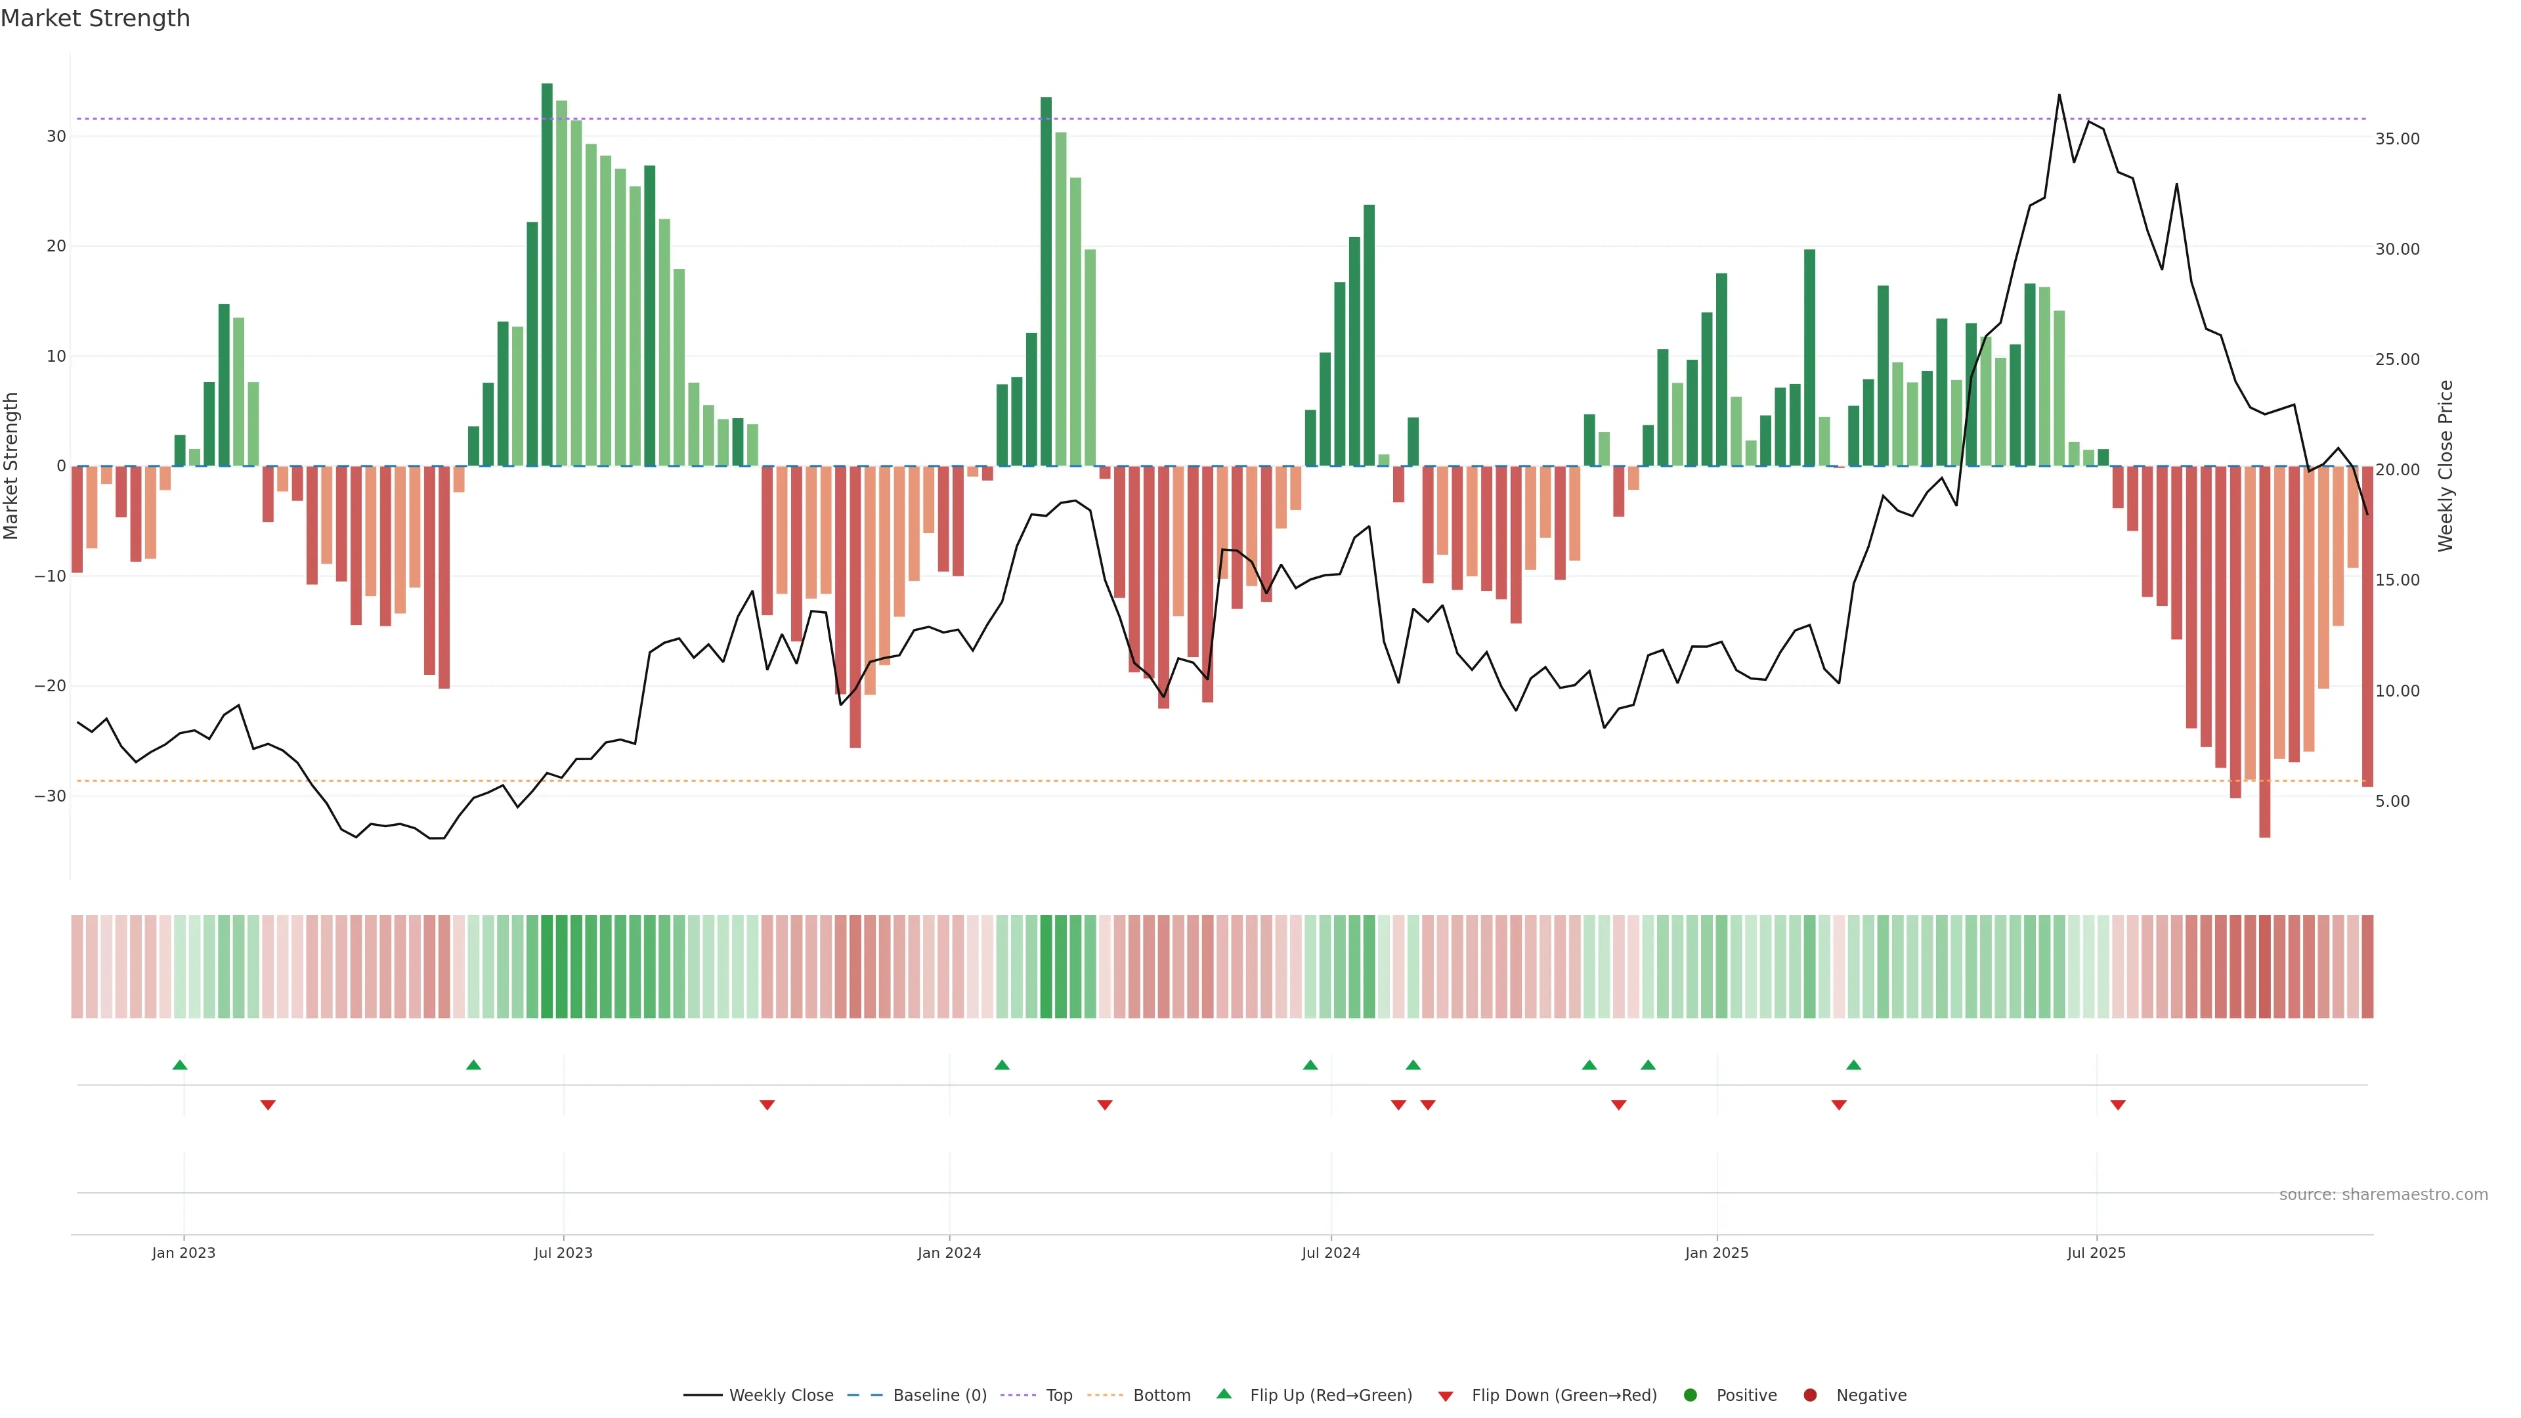Image resolution: width=2521 pixels, height=1418 pixels.
Task: Click the first green flip-up marker near Jan 2023
Action: tap(180, 1065)
